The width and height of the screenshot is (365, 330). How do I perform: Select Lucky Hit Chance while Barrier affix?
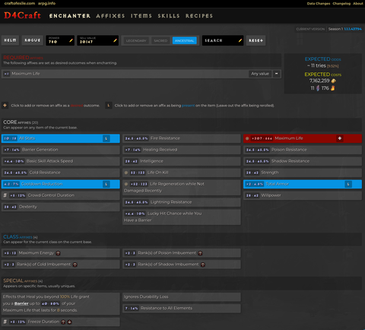[182, 217]
